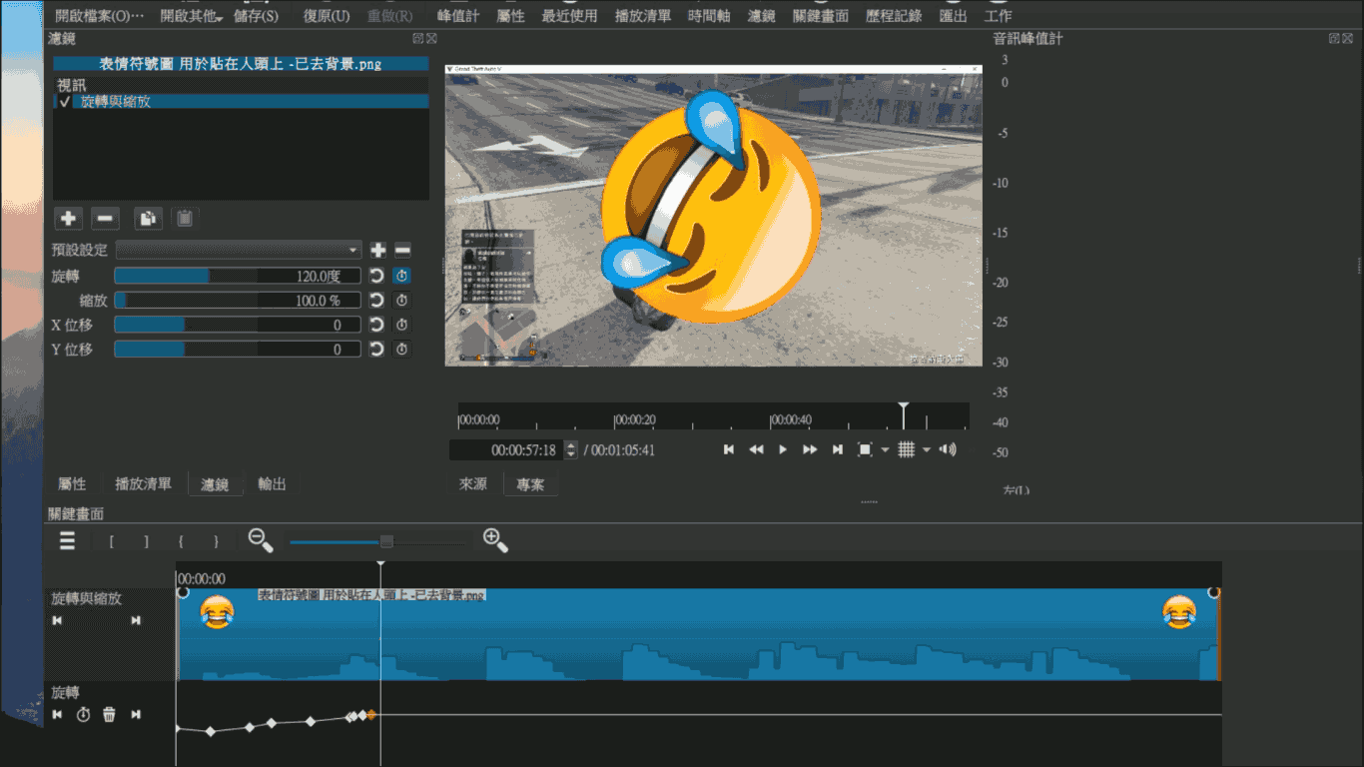
Task: Switch to the 屬性 tab
Action: tap(72, 484)
